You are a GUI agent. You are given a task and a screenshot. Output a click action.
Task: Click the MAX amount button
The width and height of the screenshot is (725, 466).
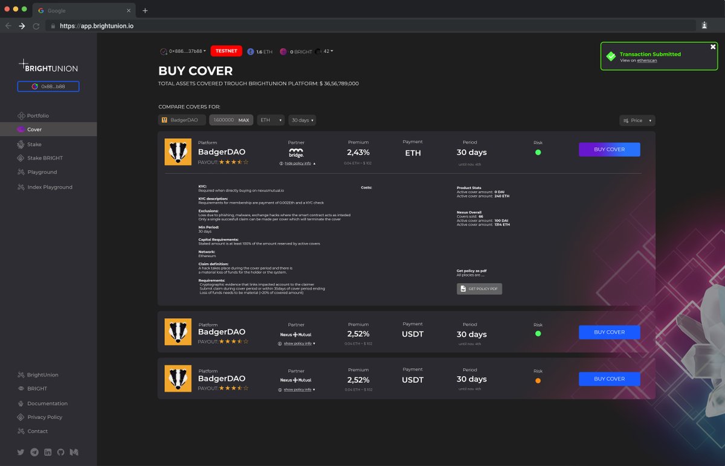tap(243, 120)
